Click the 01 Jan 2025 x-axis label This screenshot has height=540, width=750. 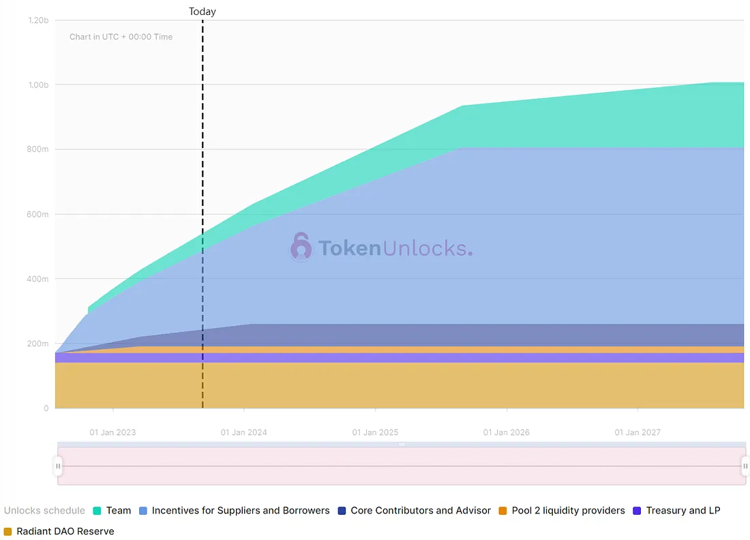coord(375,432)
